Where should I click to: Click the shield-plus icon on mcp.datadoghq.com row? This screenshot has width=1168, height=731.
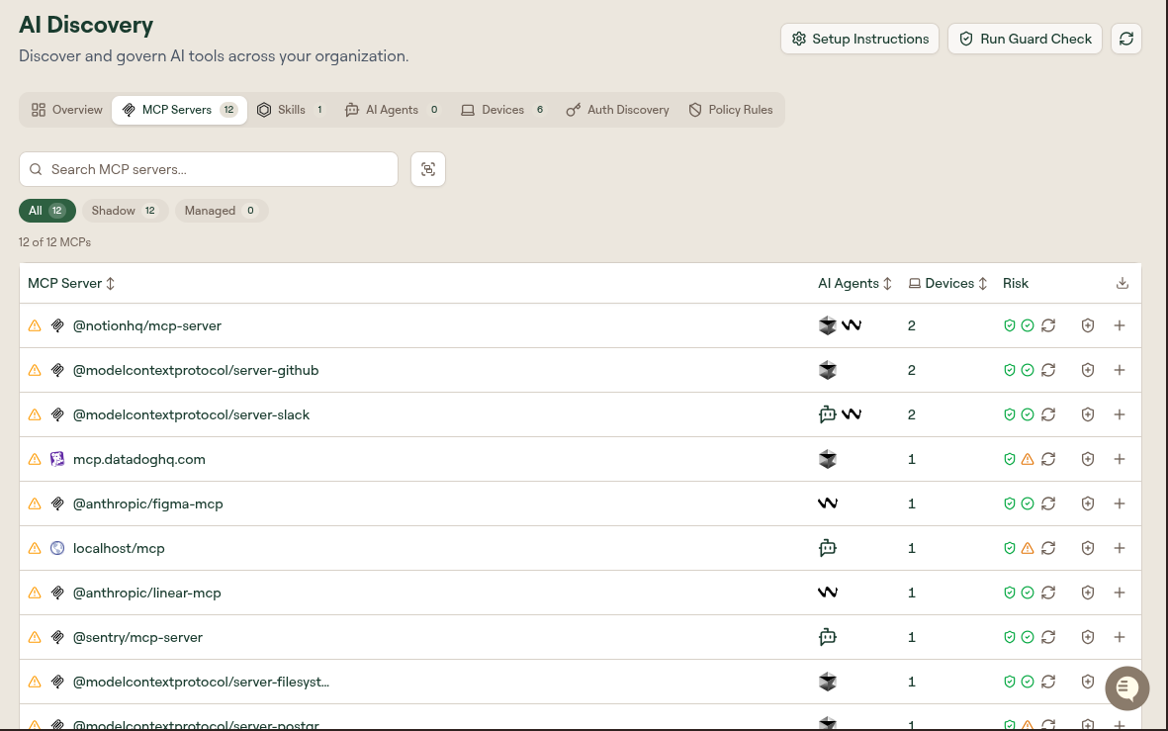tap(1088, 459)
